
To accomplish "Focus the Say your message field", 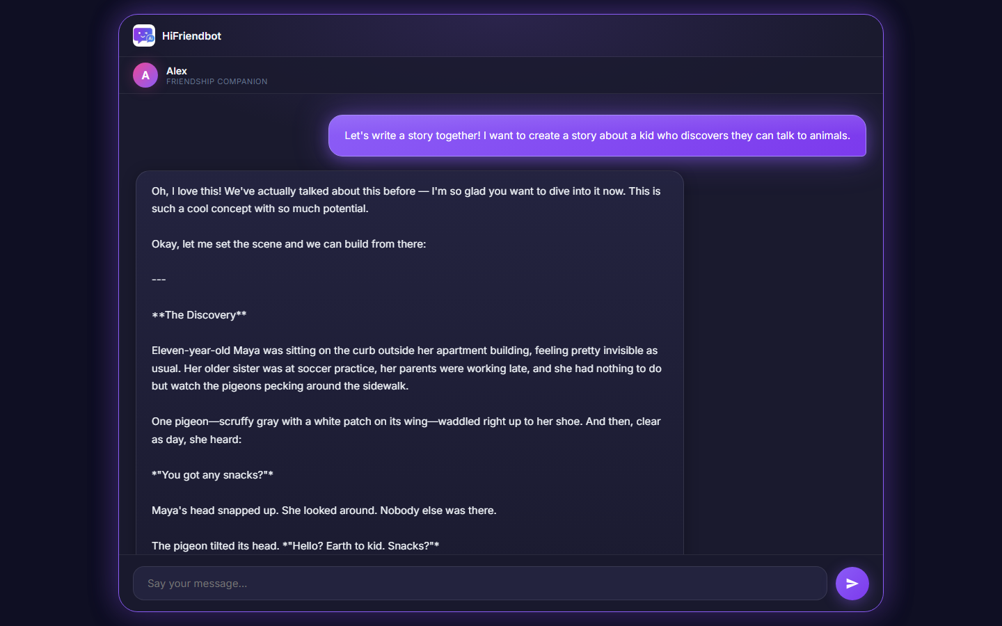I will click(x=479, y=583).
